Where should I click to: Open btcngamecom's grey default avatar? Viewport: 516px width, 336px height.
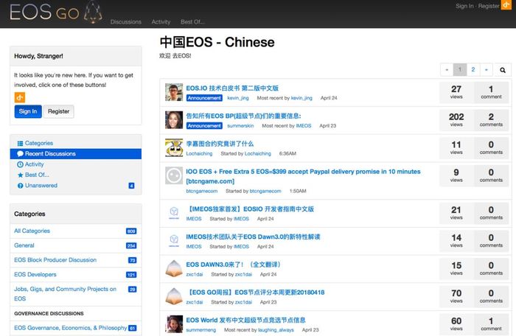(174, 175)
